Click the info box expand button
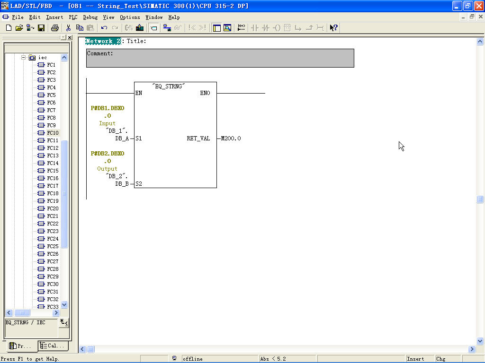The height and width of the screenshot is (363, 485). (64, 323)
